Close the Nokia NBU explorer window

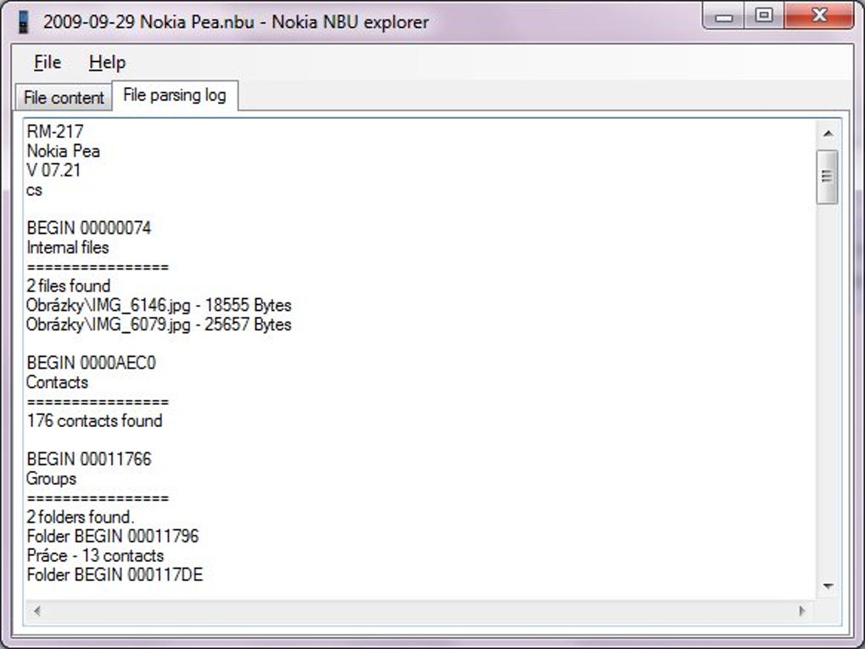coord(818,15)
